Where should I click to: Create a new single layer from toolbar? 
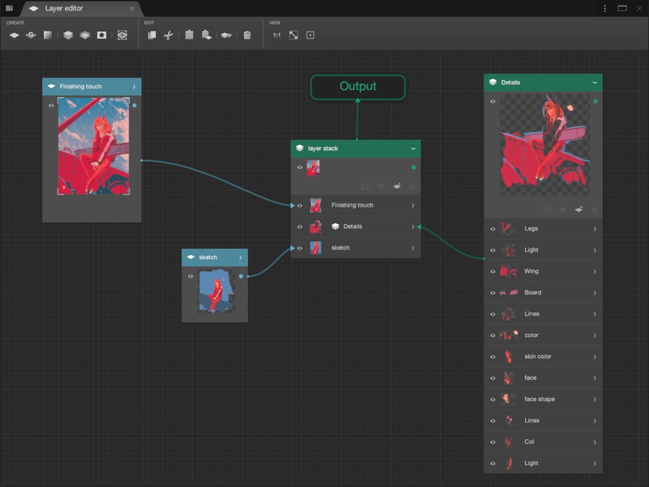pos(14,35)
